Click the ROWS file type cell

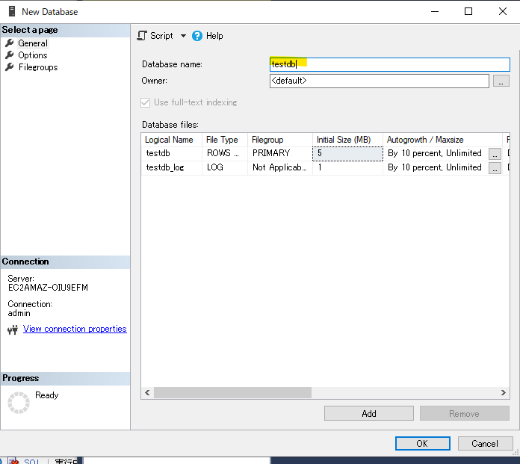click(225, 154)
